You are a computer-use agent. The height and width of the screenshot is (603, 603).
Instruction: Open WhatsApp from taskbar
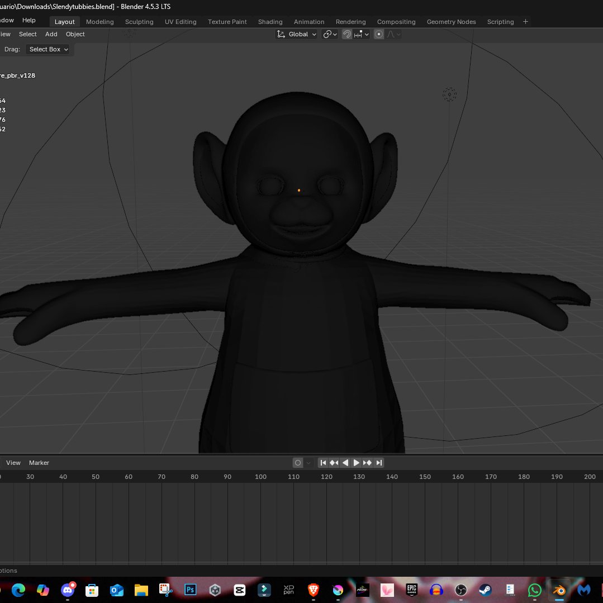pyautogui.click(x=535, y=590)
